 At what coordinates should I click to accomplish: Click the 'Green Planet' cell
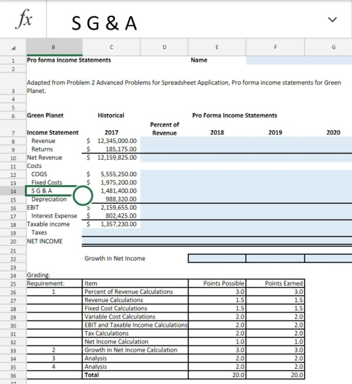tap(45, 115)
